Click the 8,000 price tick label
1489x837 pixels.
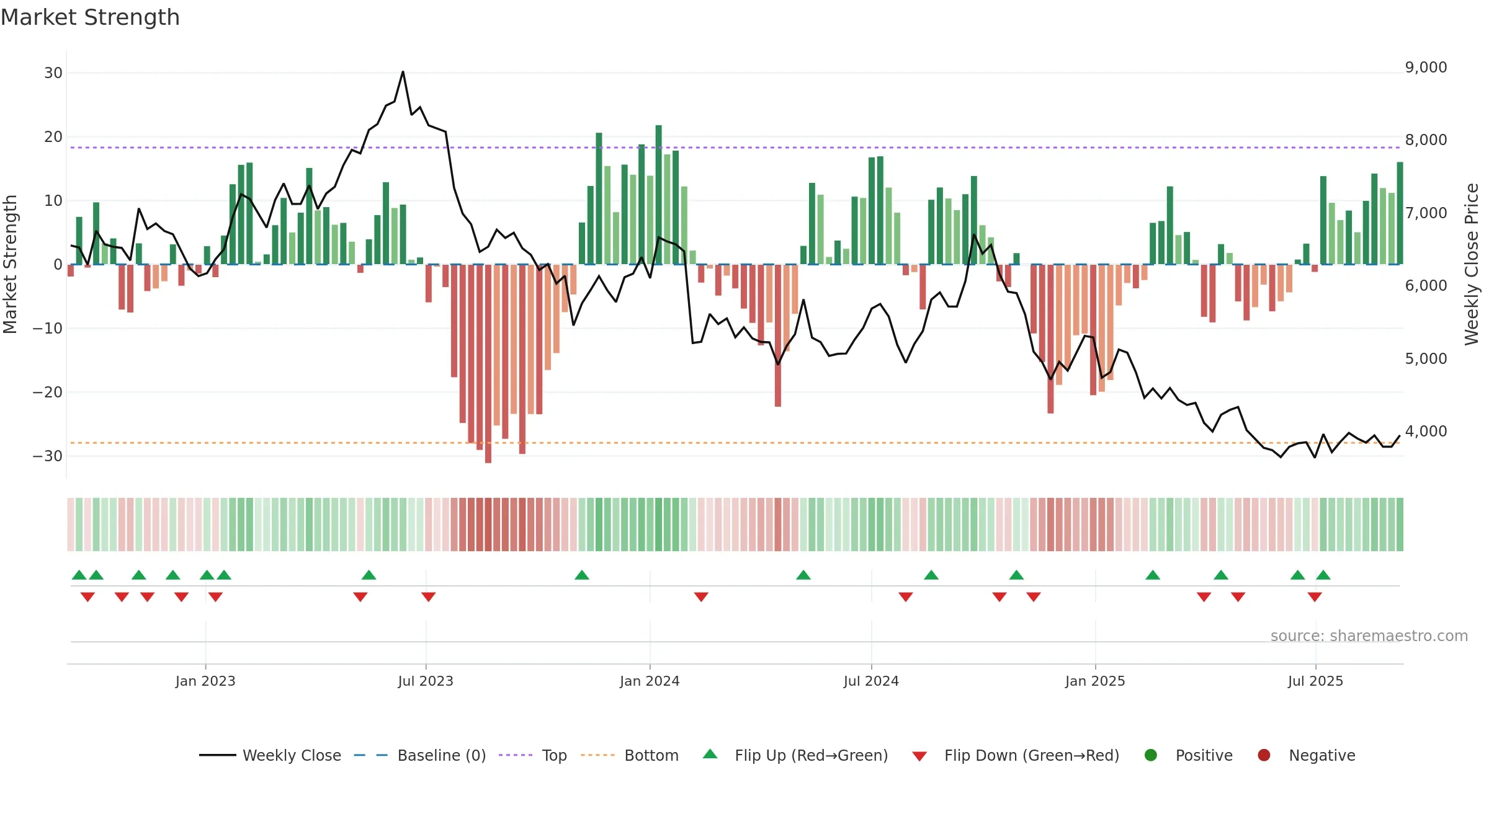[1426, 140]
